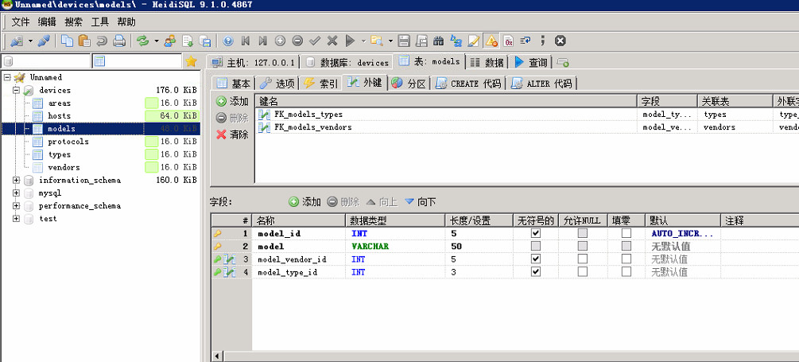Expand the test database node
Viewport: 799px width, 362px height.
click(x=16, y=219)
